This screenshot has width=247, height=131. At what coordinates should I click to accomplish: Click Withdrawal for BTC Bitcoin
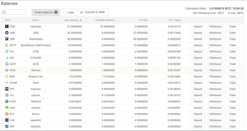[215, 114]
